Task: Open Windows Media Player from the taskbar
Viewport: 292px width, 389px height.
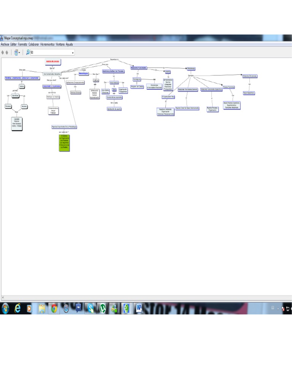Action: click(x=29, y=308)
